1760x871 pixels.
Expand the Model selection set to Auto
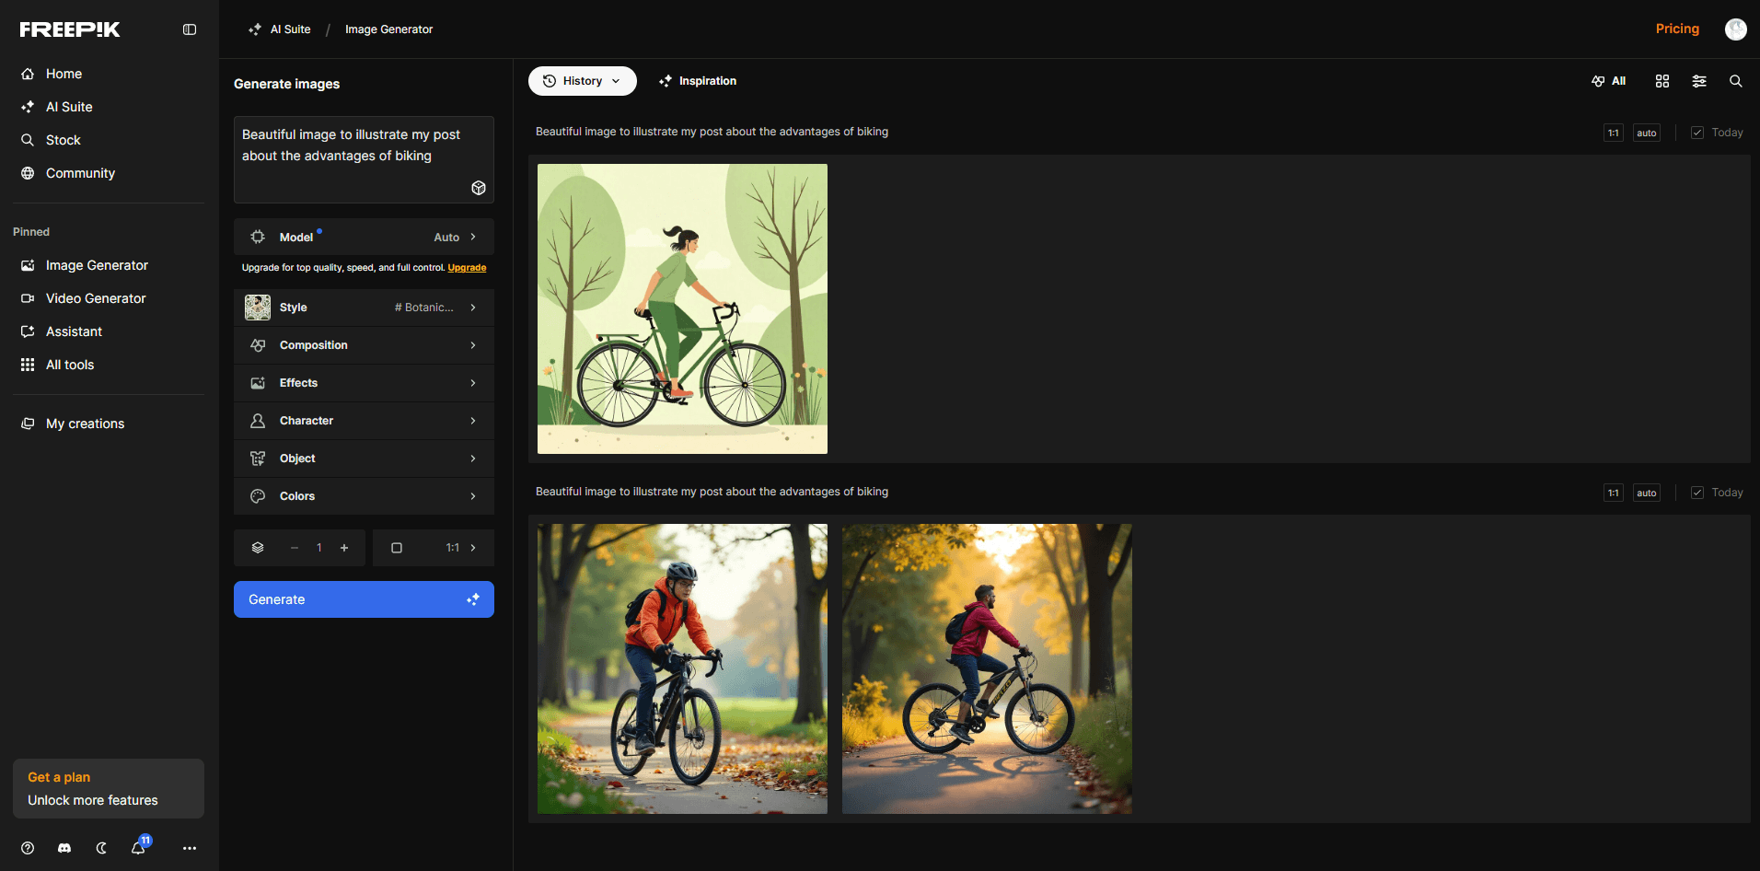(364, 237)
